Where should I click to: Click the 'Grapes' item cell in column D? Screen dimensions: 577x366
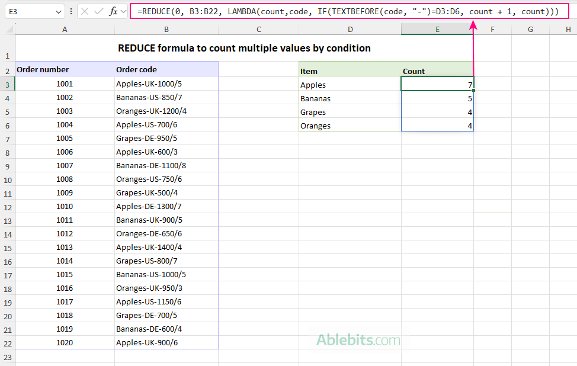[350, 111]
